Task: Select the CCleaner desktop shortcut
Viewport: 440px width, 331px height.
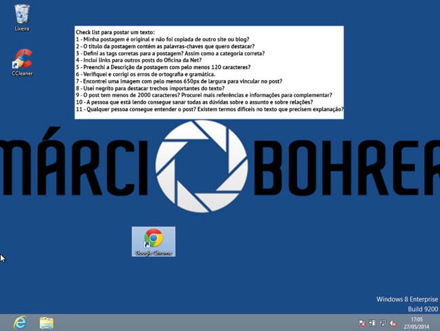Action: click(22, 61)
